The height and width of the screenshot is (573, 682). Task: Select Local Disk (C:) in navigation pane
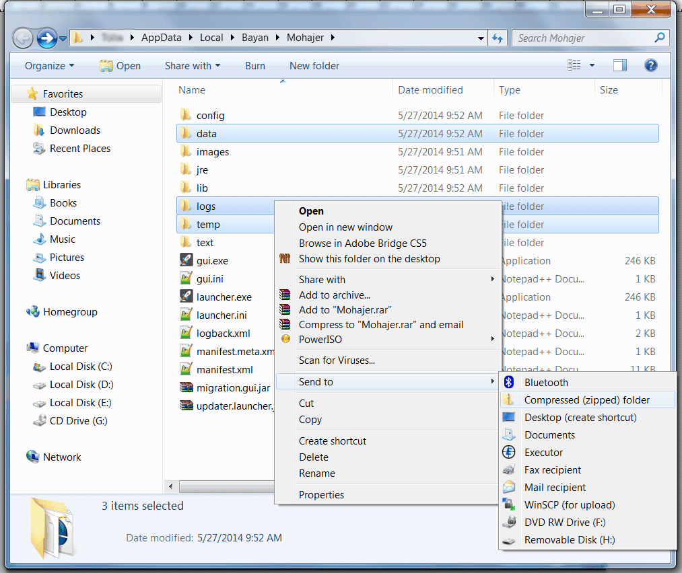tap(80, 367)
